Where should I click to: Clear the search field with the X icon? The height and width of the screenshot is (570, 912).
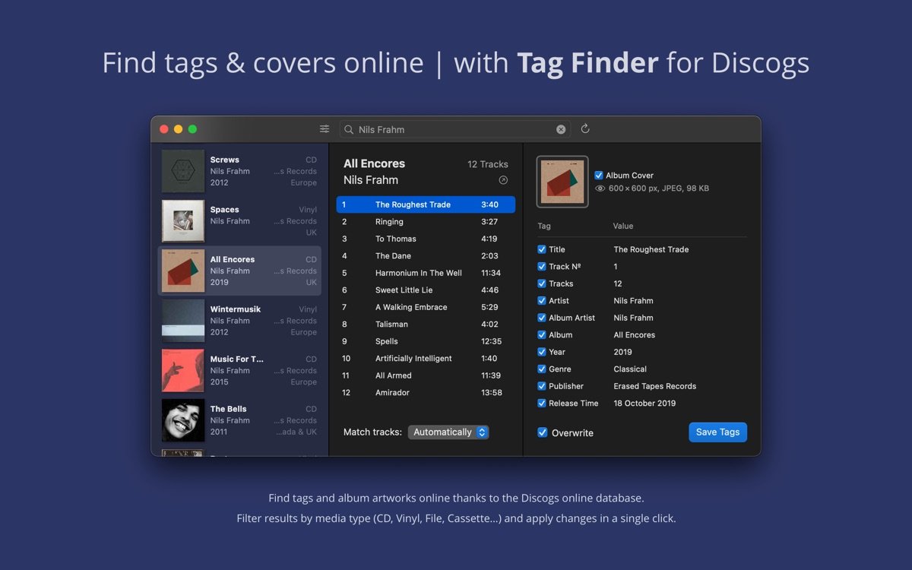[x=561, y=129]
